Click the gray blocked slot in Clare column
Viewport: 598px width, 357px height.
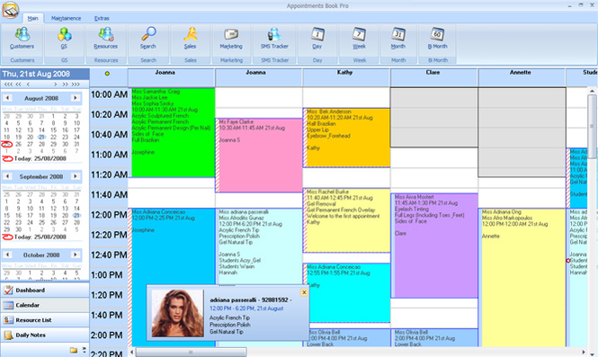click(x=434, y=118)
